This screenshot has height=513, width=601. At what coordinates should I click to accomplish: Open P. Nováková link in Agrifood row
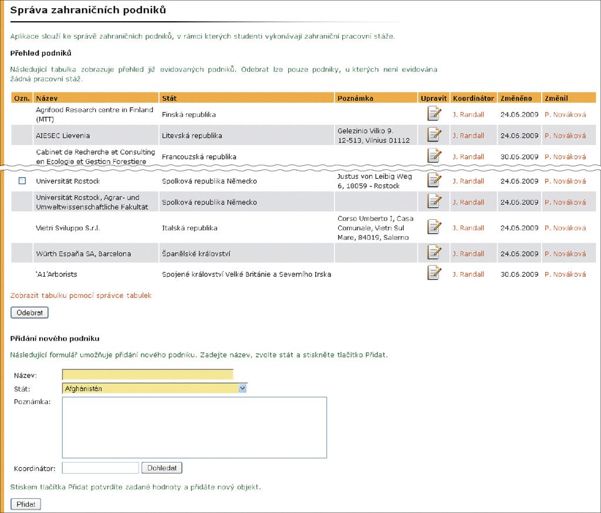click(565, 114)
